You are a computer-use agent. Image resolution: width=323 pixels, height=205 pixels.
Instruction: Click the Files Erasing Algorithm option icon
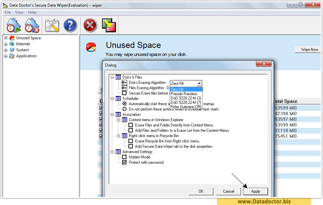[x=124, y=88]
